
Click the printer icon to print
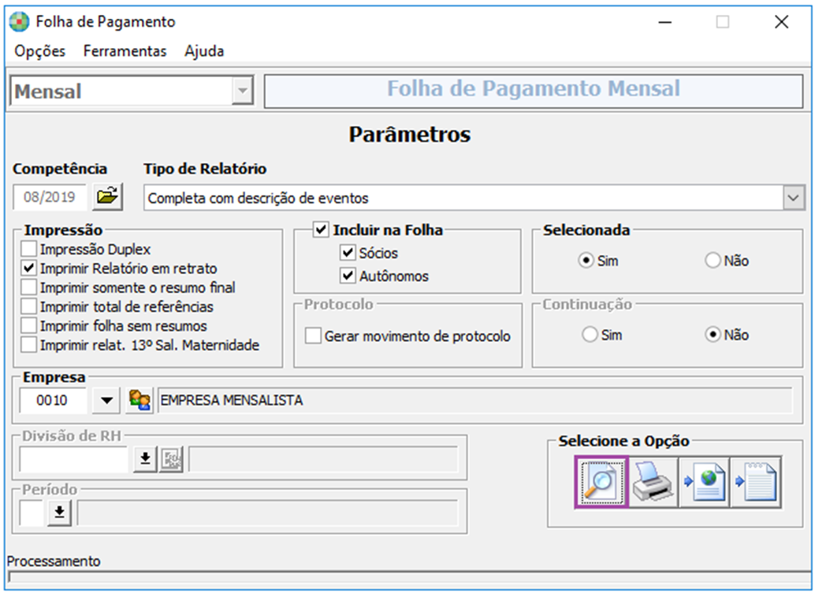pyautogui.click(x=653, y=483)
